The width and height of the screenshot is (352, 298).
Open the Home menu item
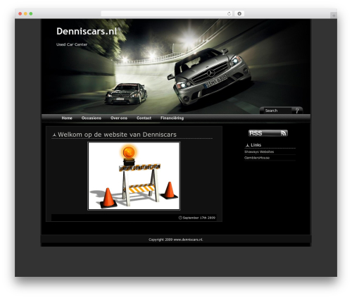67,118
